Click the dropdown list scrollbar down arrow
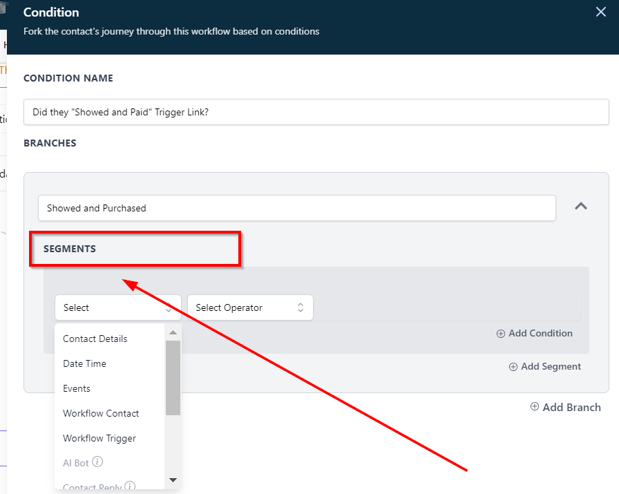Image resolution: width=619 pixels, height=494 pixels. pos(173,480)
